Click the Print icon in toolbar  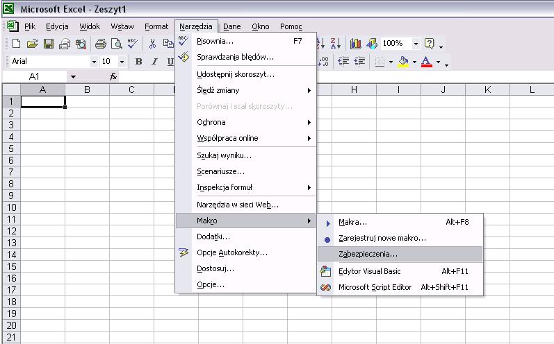coord(101,44)
